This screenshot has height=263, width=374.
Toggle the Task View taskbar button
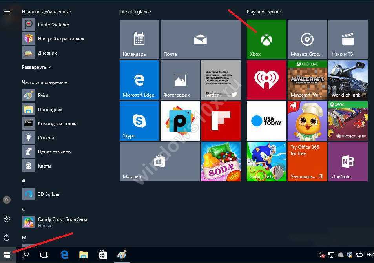[x=44, y=255]
